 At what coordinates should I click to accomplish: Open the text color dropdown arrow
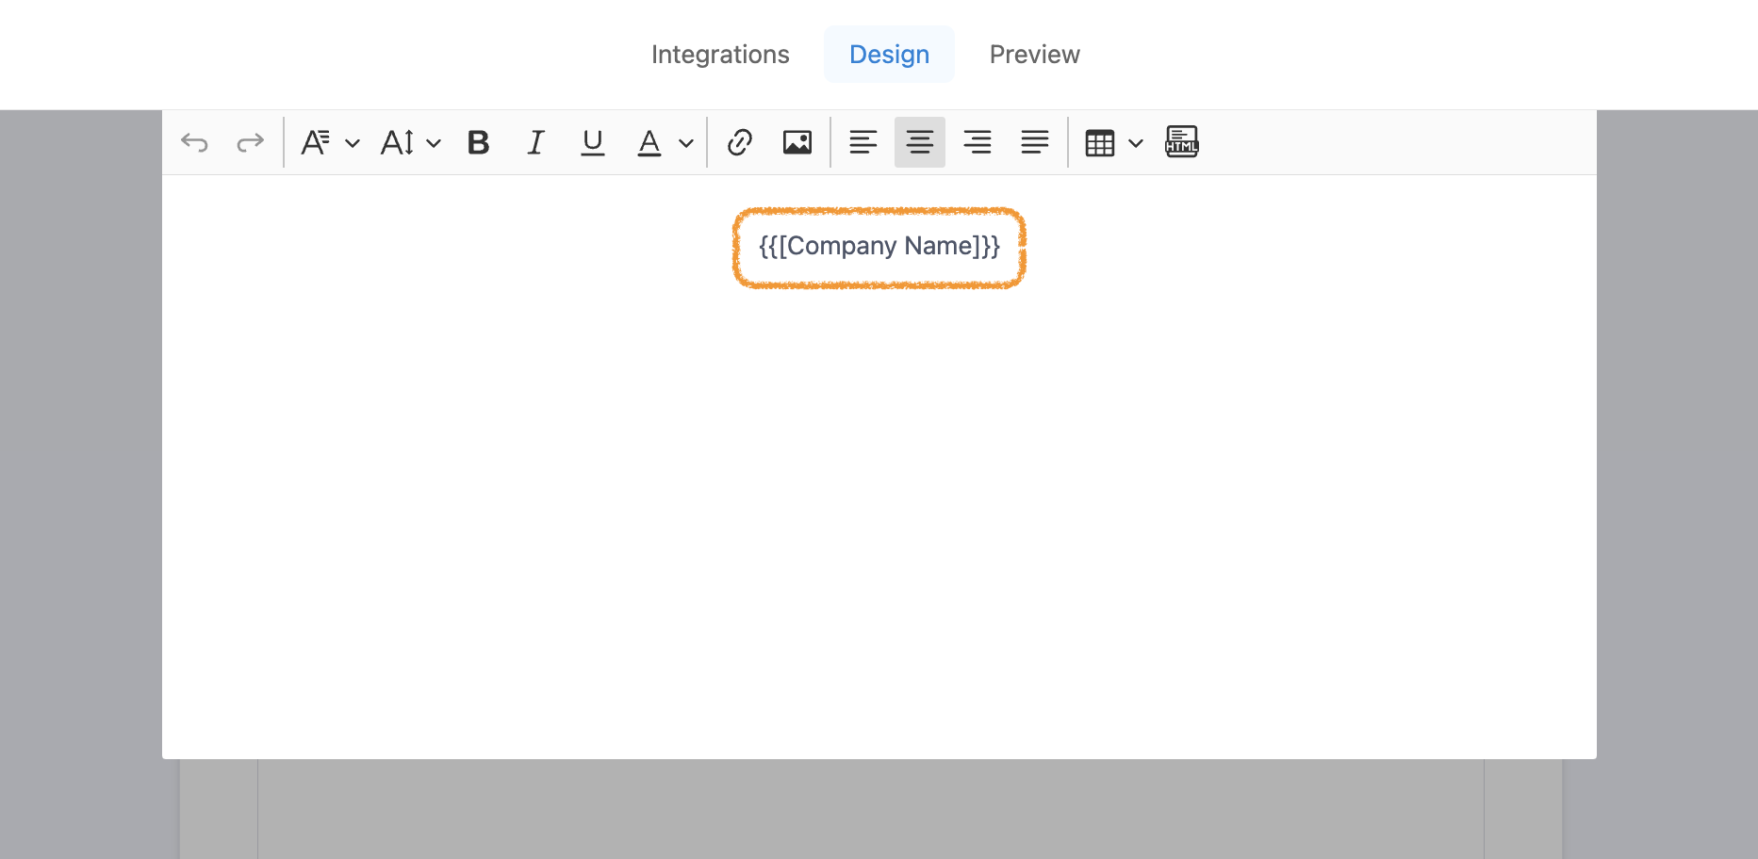point(686,143)
